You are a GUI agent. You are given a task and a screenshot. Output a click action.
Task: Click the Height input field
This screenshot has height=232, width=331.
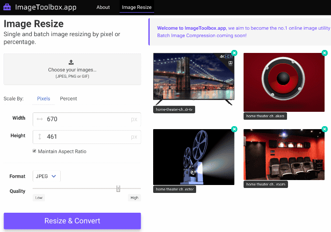(x=86, y=137)
